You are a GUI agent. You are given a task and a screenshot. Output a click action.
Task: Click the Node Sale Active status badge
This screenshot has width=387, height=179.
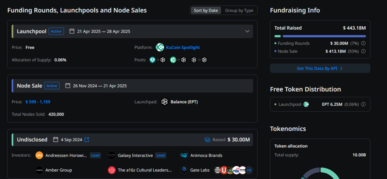(52, 86)
